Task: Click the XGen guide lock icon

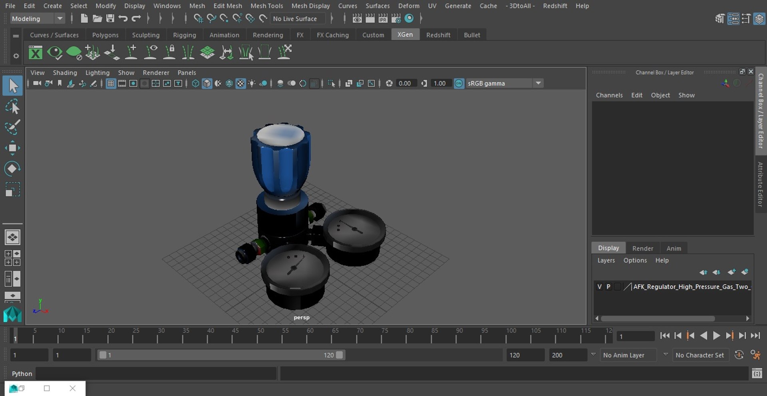Action: 169,52
